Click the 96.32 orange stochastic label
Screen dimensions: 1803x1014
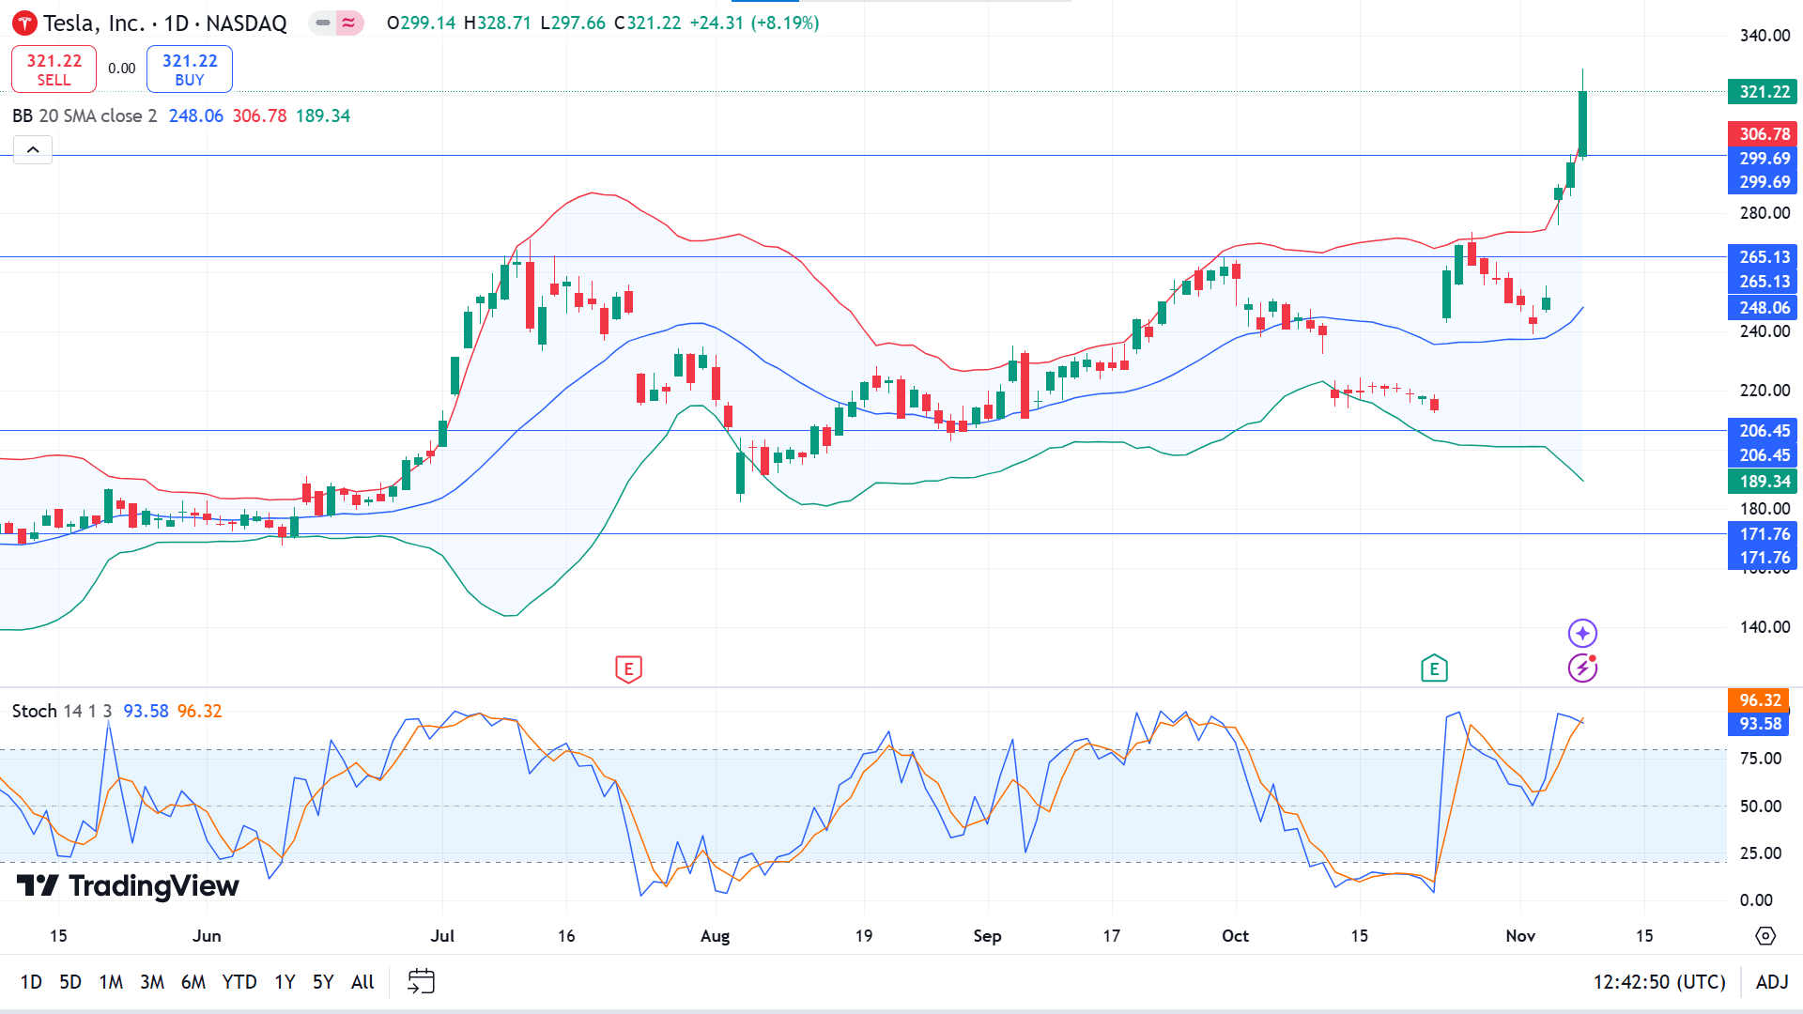(1759, 700)
